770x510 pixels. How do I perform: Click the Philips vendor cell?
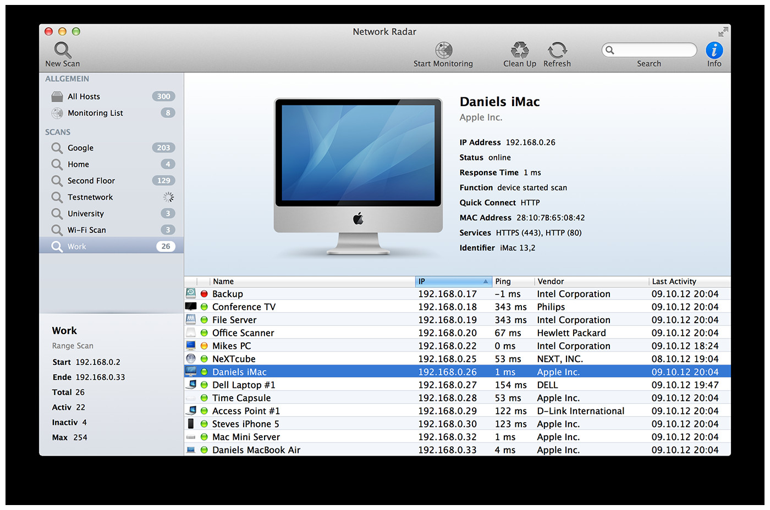(x=551, y=307)
